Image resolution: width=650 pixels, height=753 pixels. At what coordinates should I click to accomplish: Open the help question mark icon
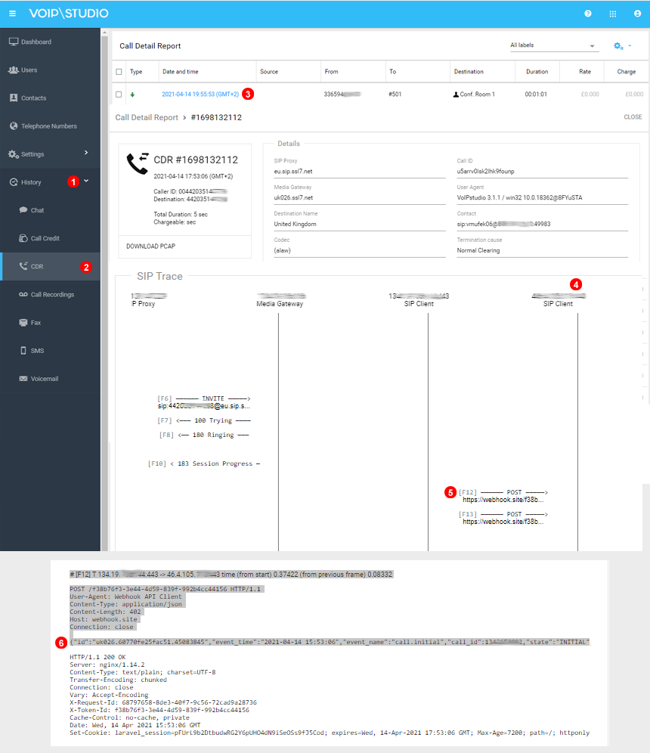point(587,14)
